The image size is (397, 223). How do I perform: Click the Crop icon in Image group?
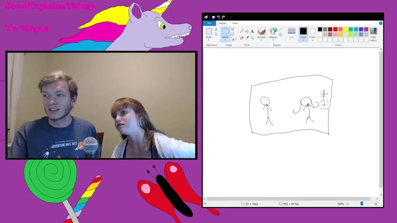tap(233, 29)
